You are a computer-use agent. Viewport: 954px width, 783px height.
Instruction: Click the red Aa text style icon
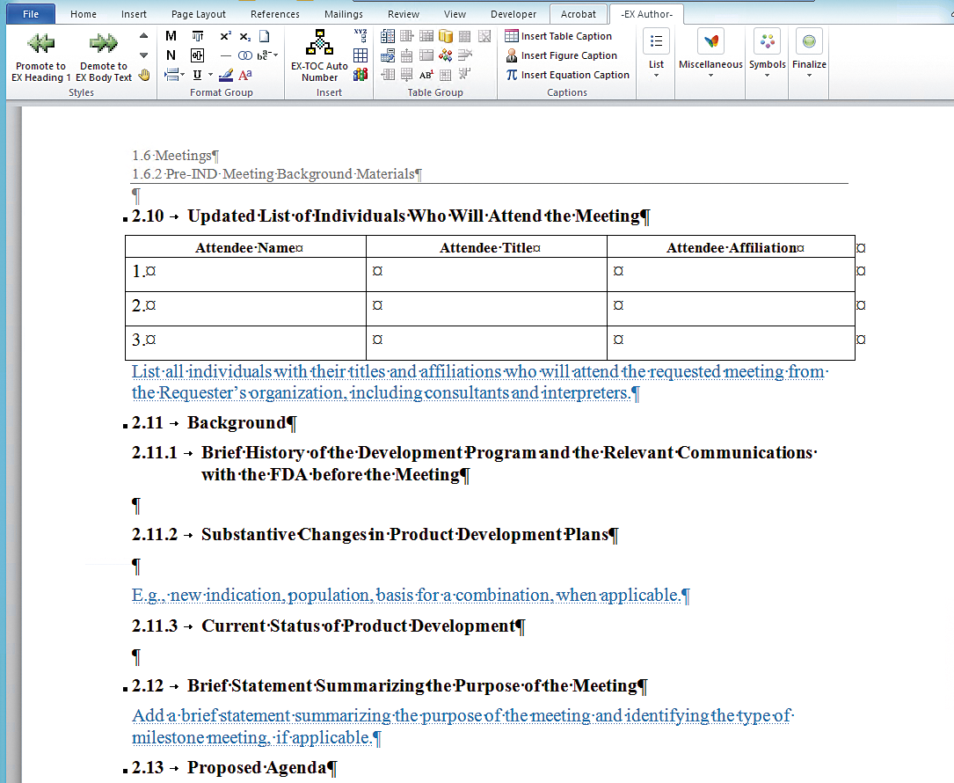[x=245, y=75]
